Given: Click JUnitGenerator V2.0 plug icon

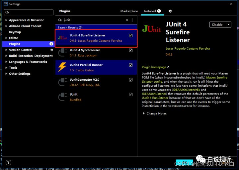Looking at the screenshot, I should tap(62, 82).
